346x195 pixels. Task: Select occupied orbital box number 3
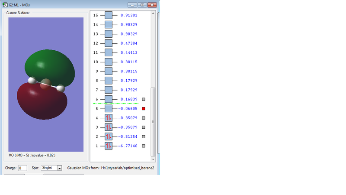click(x=109, y=127)
